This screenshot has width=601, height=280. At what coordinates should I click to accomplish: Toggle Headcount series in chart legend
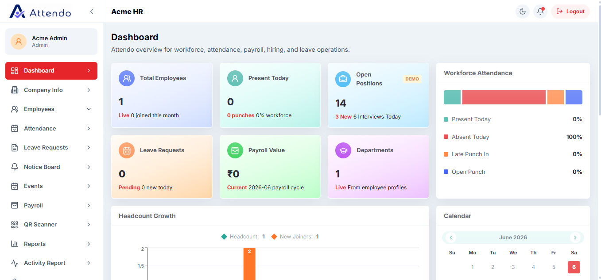pyautogui.click(x=243, y=237)
